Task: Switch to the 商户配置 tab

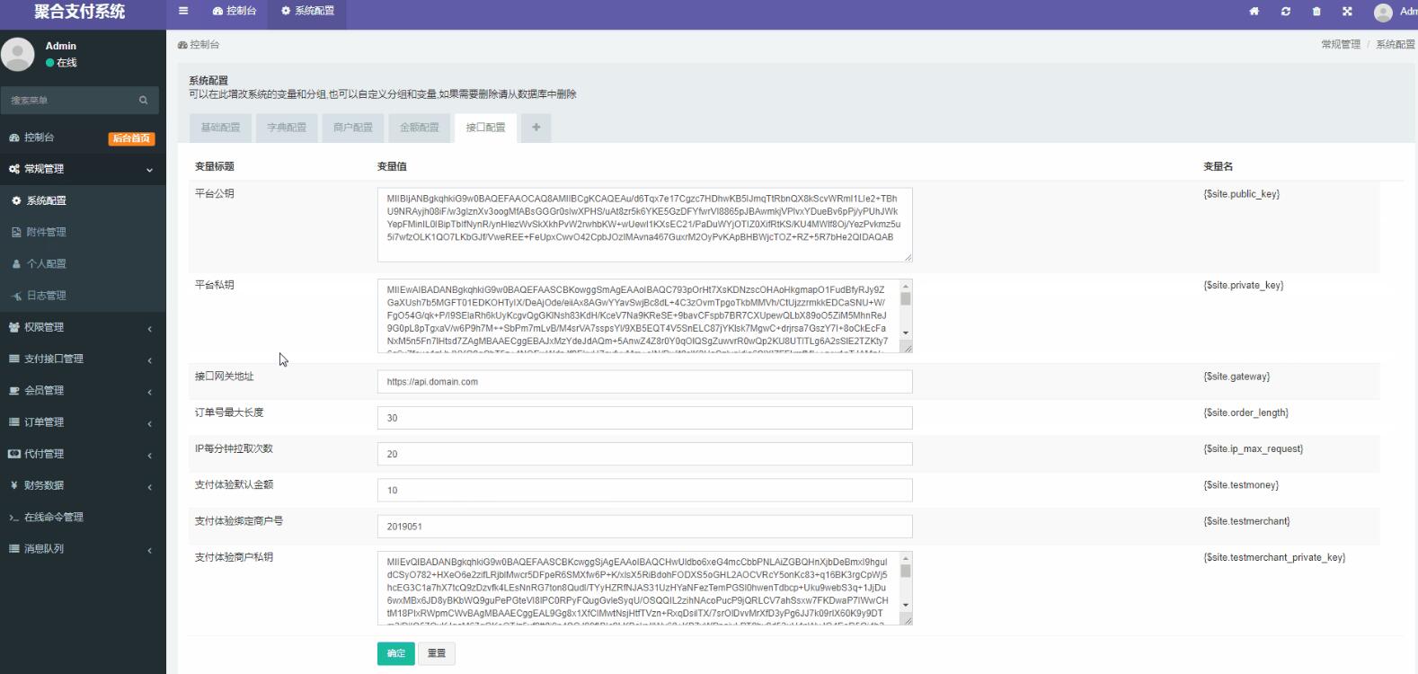Action: coord(353,128)
